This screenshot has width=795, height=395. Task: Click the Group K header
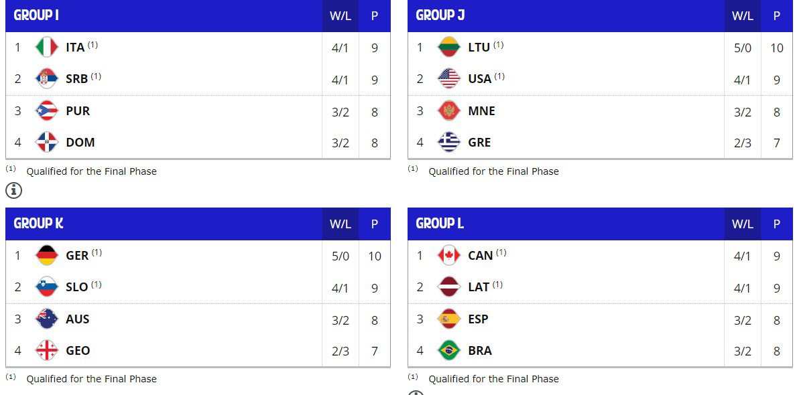(38, 224)
